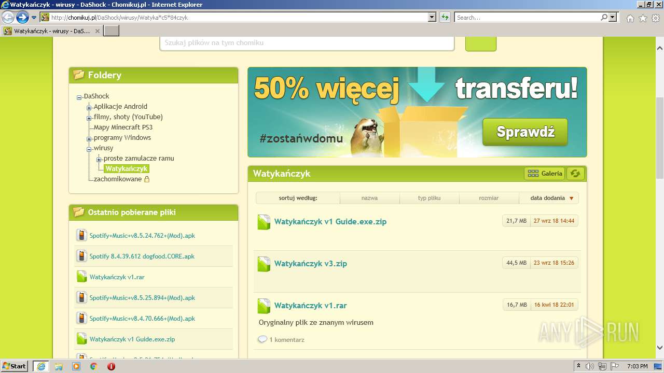The width and height of the screenshot is (664, 373).
Task: Open Spotify 8.4.39.612 dogfood.CORE.apk
Action: point(142,256)
